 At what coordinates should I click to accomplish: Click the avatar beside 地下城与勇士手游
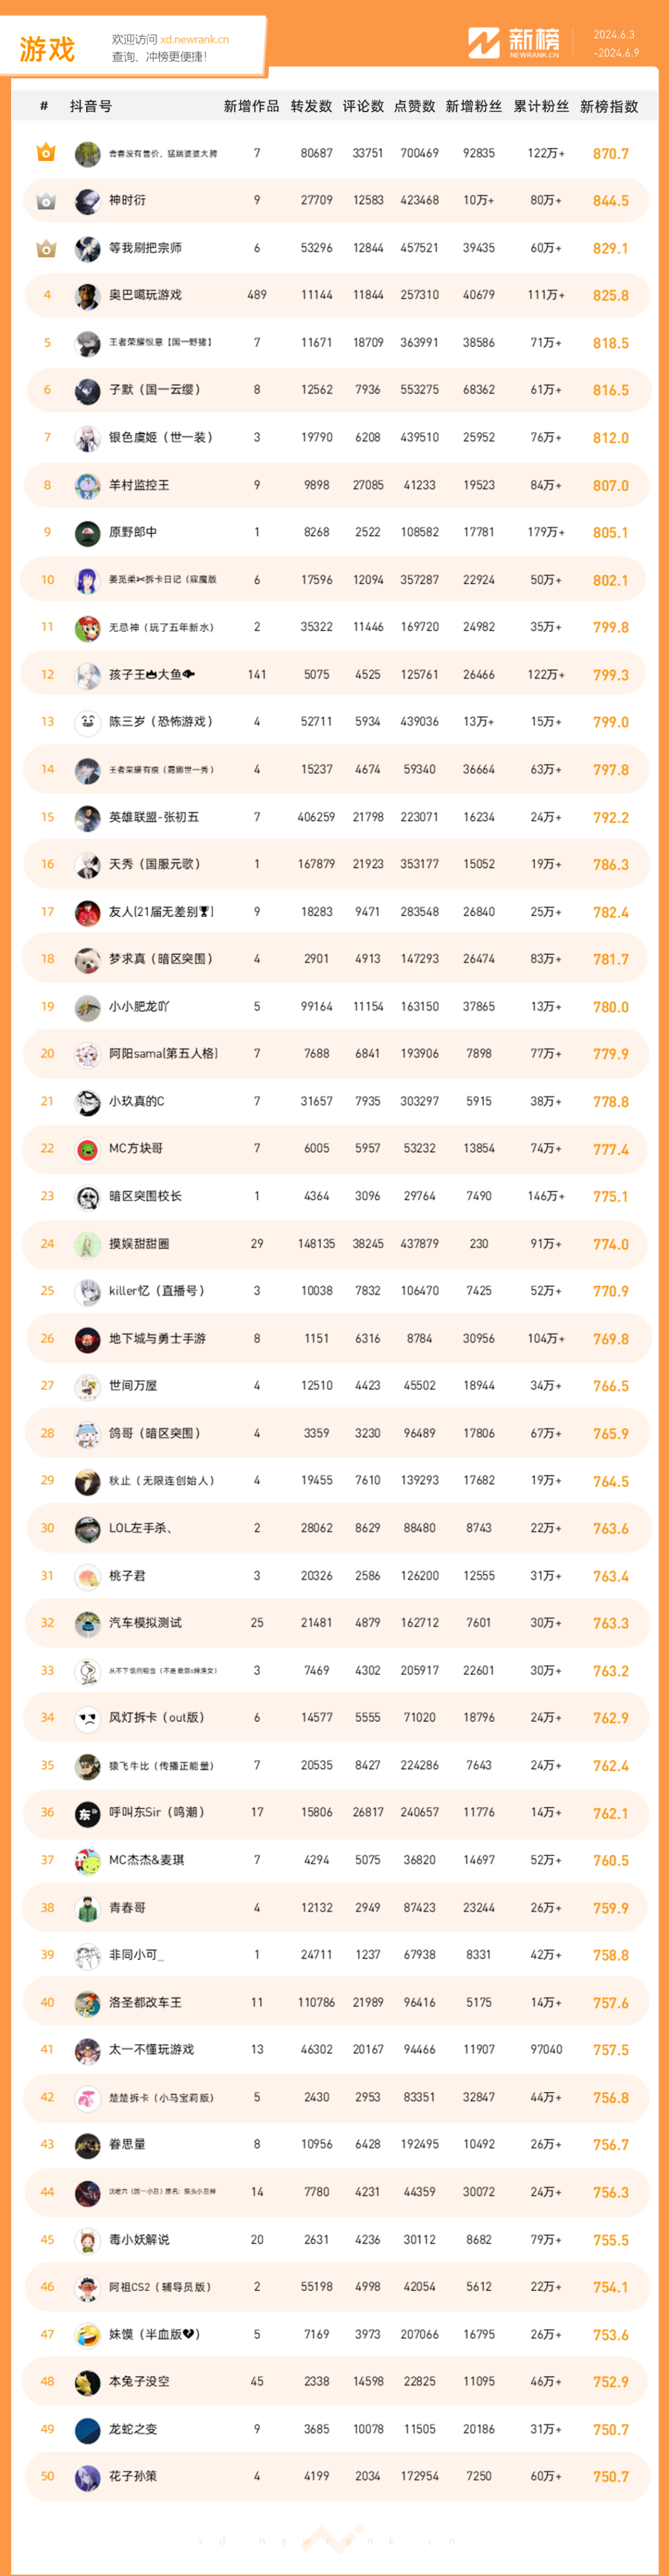point(88,1339)
